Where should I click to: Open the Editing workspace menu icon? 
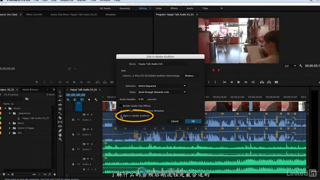click(x=150, y=8)
